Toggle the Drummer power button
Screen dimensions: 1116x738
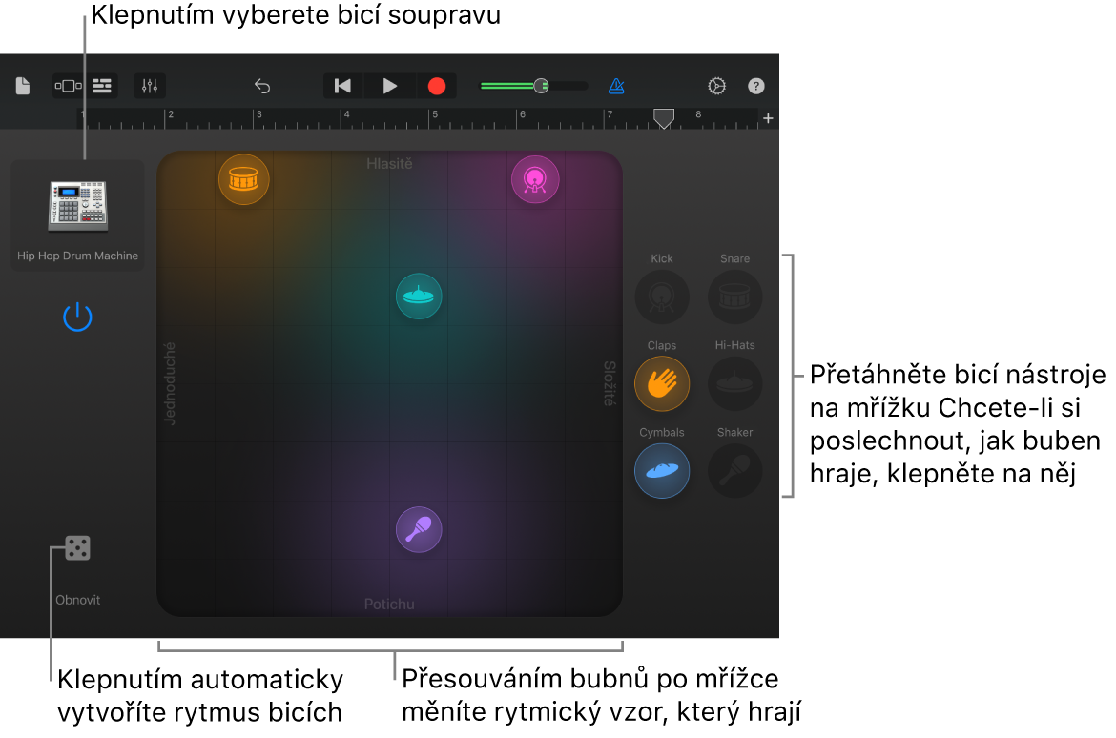click(77, 318)
